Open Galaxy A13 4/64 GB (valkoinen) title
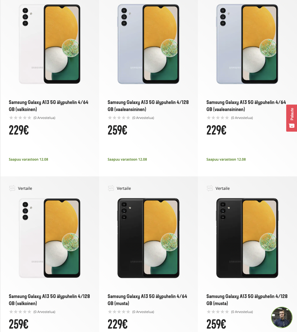The image size is (297, 332). 49,106
